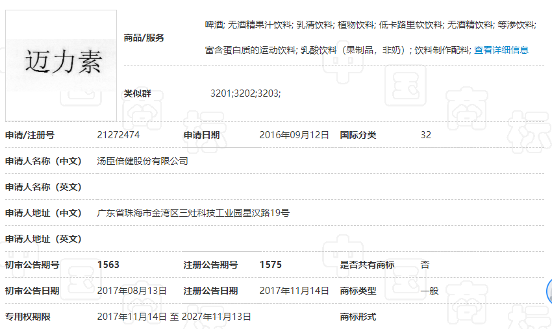Select preliminary announcement date 2017年08月13日
Image resolution: width=552 pixels, height=329 pixels.
132,291
